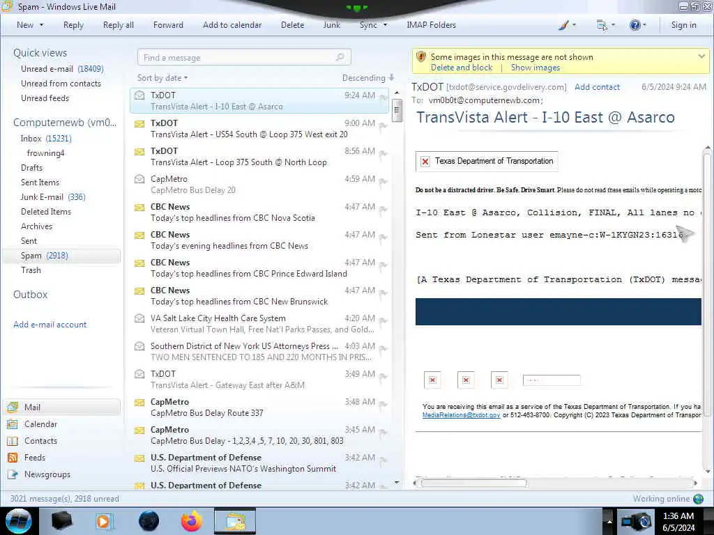
Task: Click the Mail icon in bottom-left pane
Action: pos(13,407)
